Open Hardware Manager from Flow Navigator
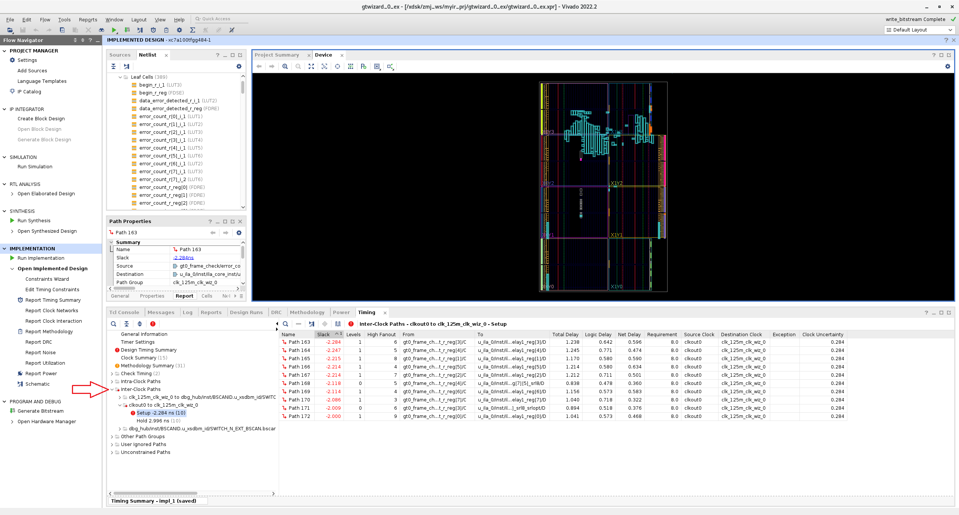This screenshot has height=515, width=959. (46, 422)
